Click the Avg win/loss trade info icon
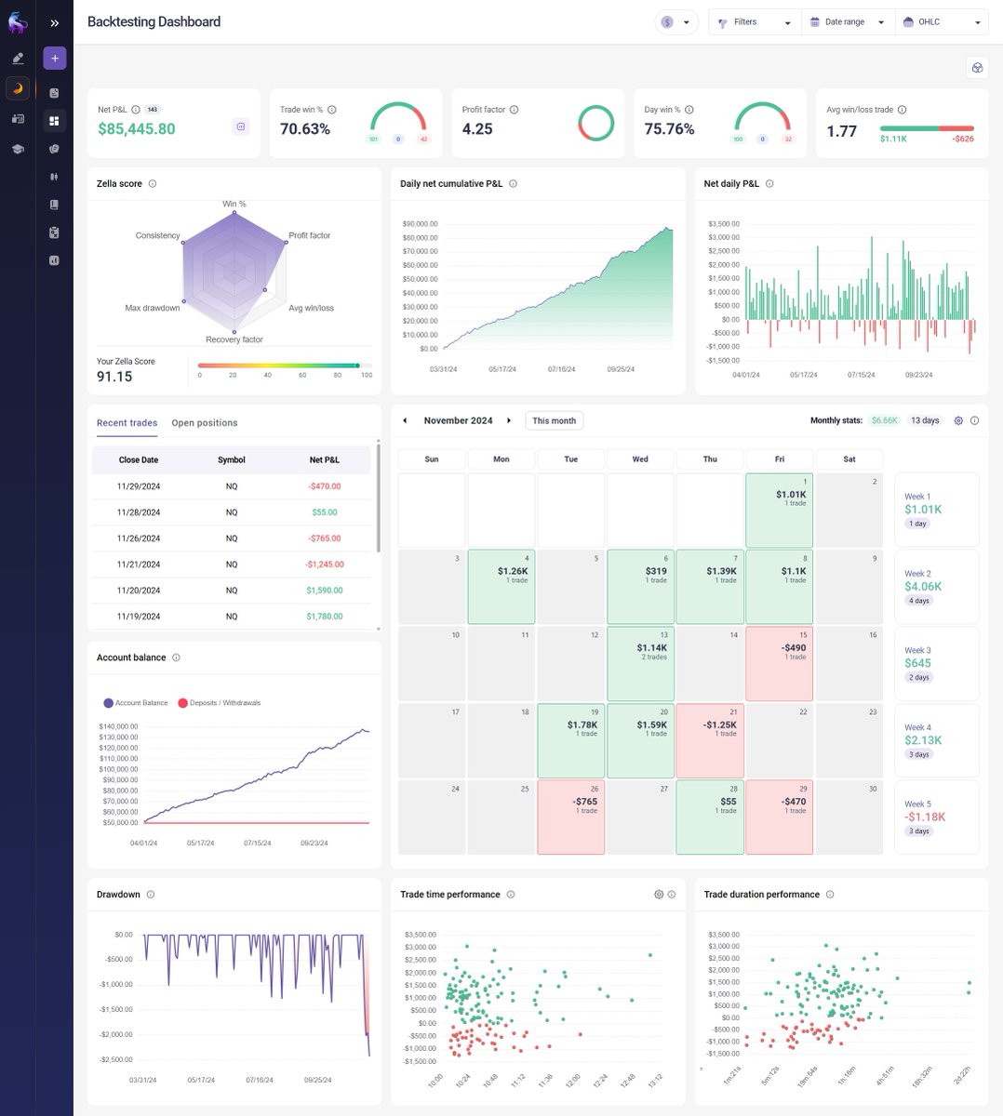Screen dimensions: 1003x1116 (903, 110)
